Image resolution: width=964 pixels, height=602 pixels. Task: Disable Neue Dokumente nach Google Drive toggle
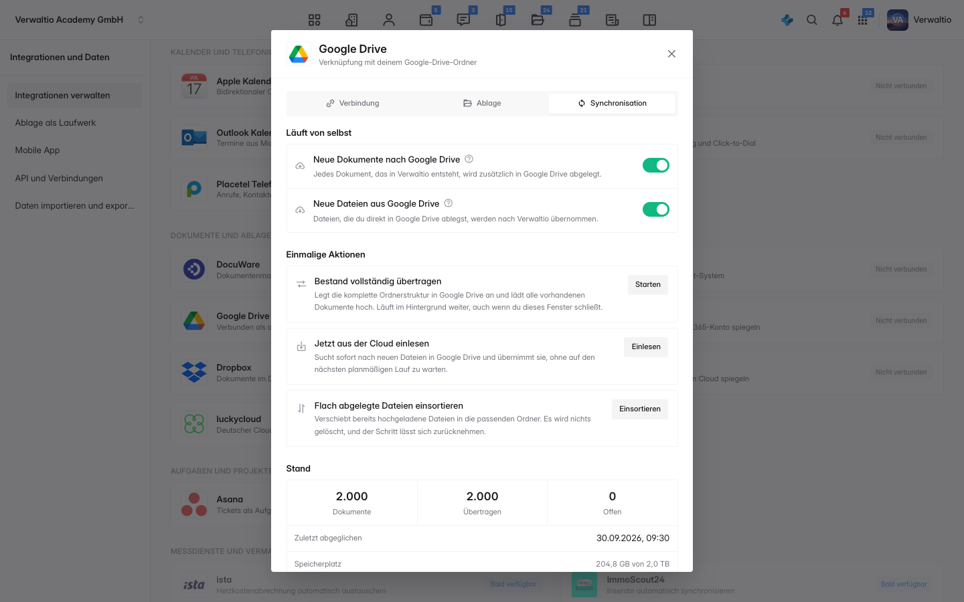coord(656,165)
